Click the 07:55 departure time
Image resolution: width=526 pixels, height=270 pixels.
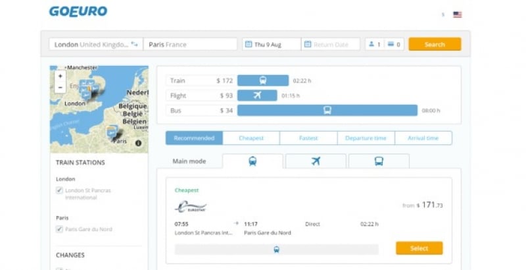181,224
